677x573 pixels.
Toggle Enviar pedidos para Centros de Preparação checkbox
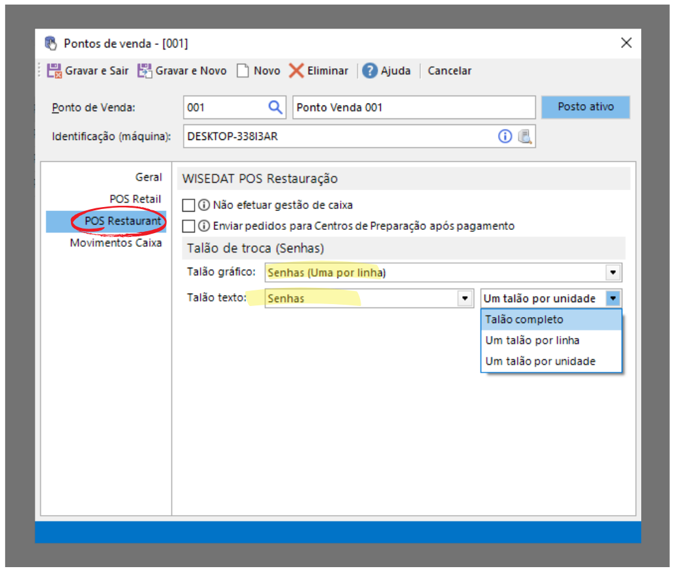tap(188, 226)
